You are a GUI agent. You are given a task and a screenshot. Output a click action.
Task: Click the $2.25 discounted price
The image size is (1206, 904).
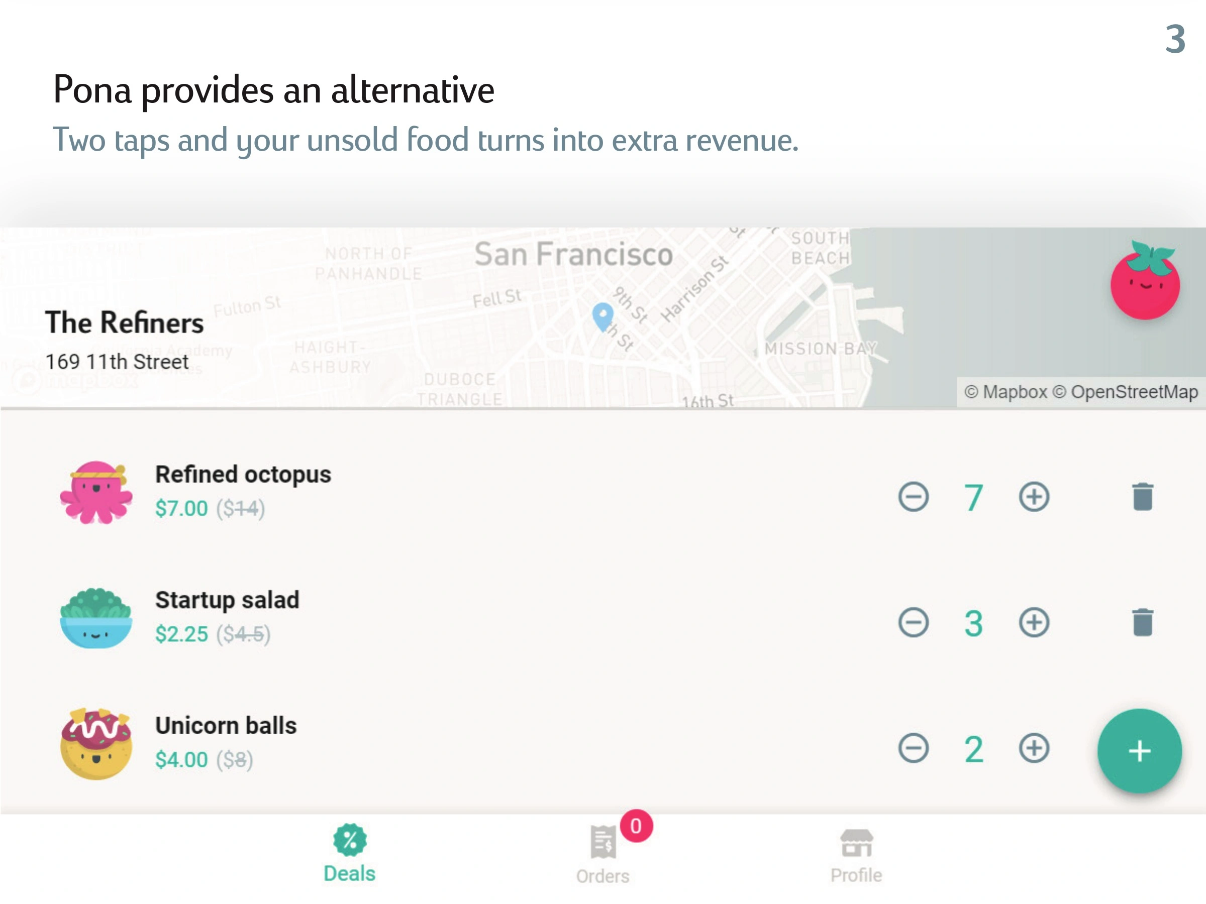pos(181,634)
